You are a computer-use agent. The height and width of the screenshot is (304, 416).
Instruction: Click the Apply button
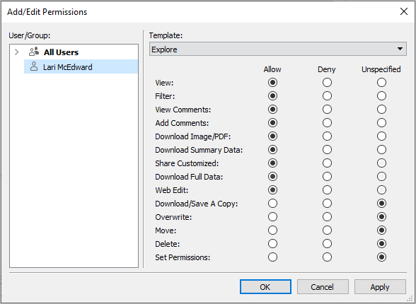coord(380,287)
